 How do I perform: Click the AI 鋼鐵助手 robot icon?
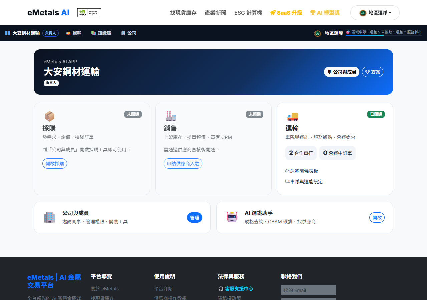pos(232,217)
